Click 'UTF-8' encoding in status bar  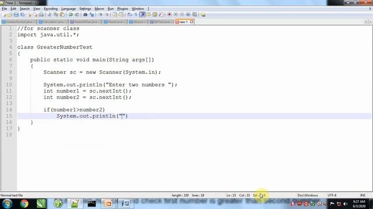click(332, 195)
